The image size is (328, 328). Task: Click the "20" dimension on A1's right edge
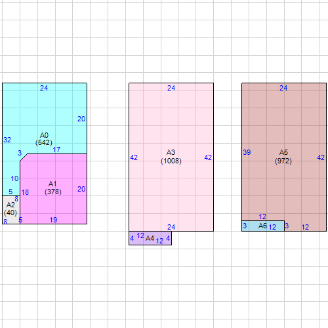(x=81, y=189)
